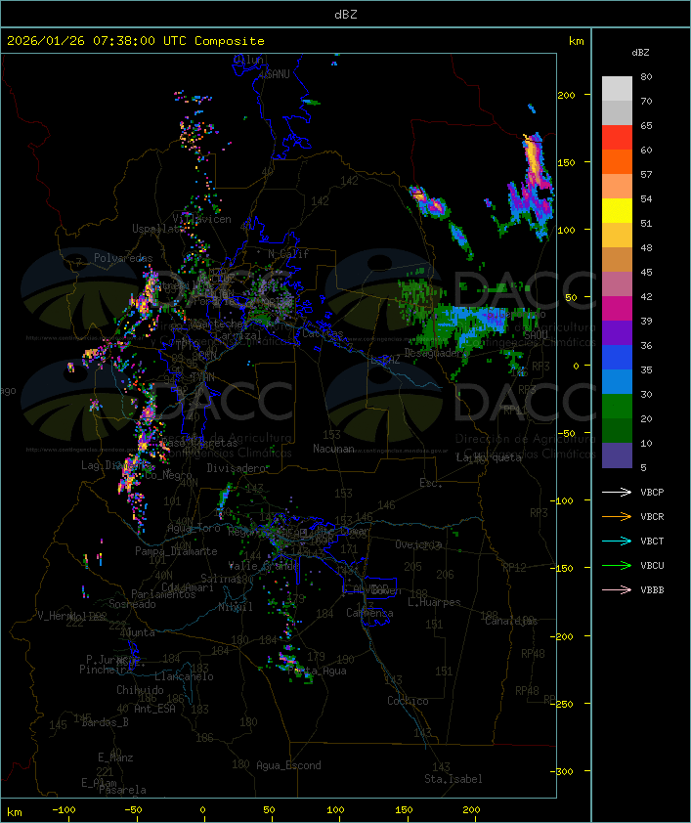This screenshot has height=823, width=691.
Task: Click the UTC Composite timestamp text
Action: click(x=136, y=41)
